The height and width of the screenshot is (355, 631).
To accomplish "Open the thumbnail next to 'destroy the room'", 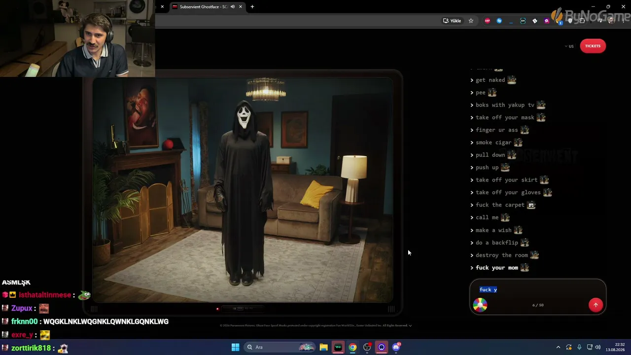I will coord(534,255).
